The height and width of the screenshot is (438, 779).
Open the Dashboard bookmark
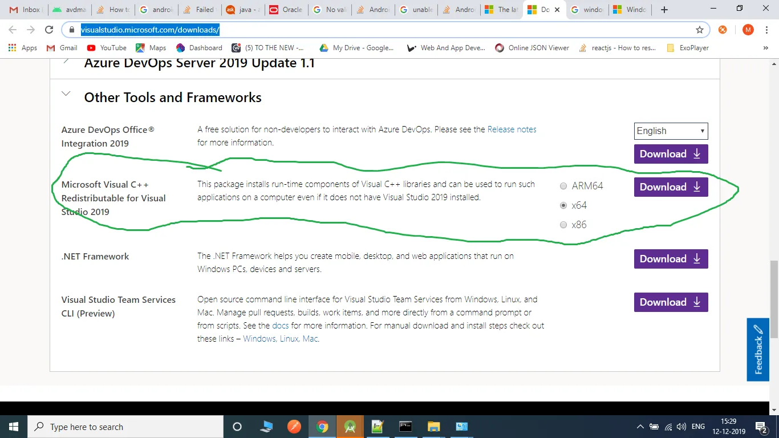pyautogui.click(x=199, y=48)
